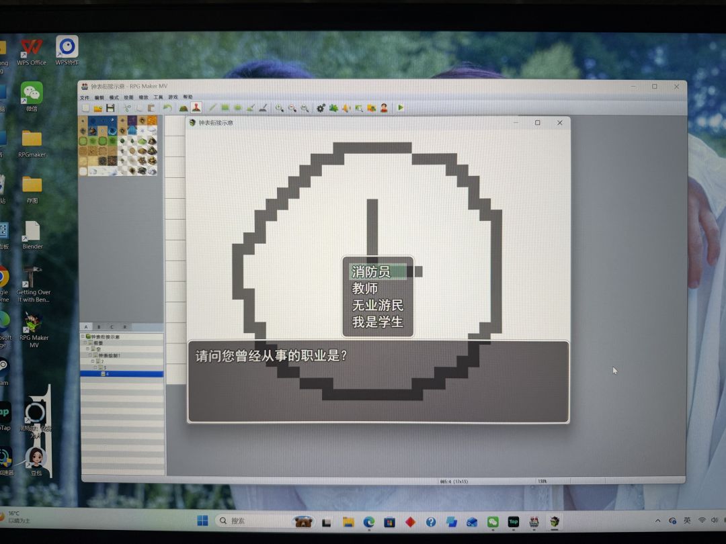Choose 消防员 in the game choice list

378,271
